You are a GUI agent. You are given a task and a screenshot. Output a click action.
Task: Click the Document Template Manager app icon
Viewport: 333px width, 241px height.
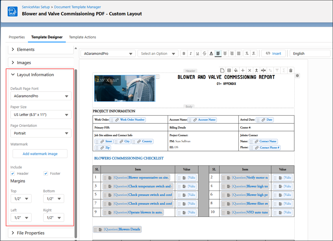tap(13, 12)
